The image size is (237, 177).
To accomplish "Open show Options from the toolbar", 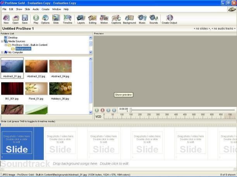I will point(45,19).
